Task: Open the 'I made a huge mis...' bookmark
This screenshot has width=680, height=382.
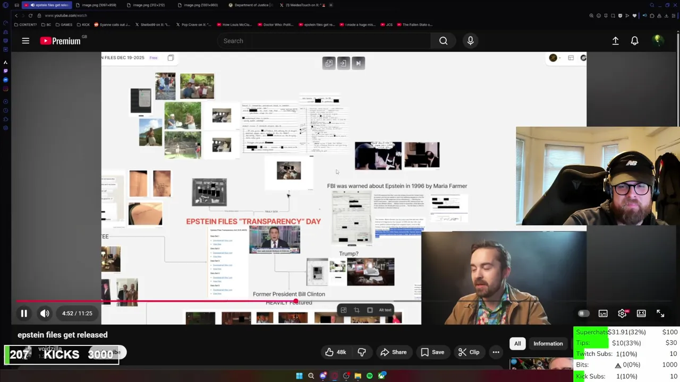Action: (357, 24)
